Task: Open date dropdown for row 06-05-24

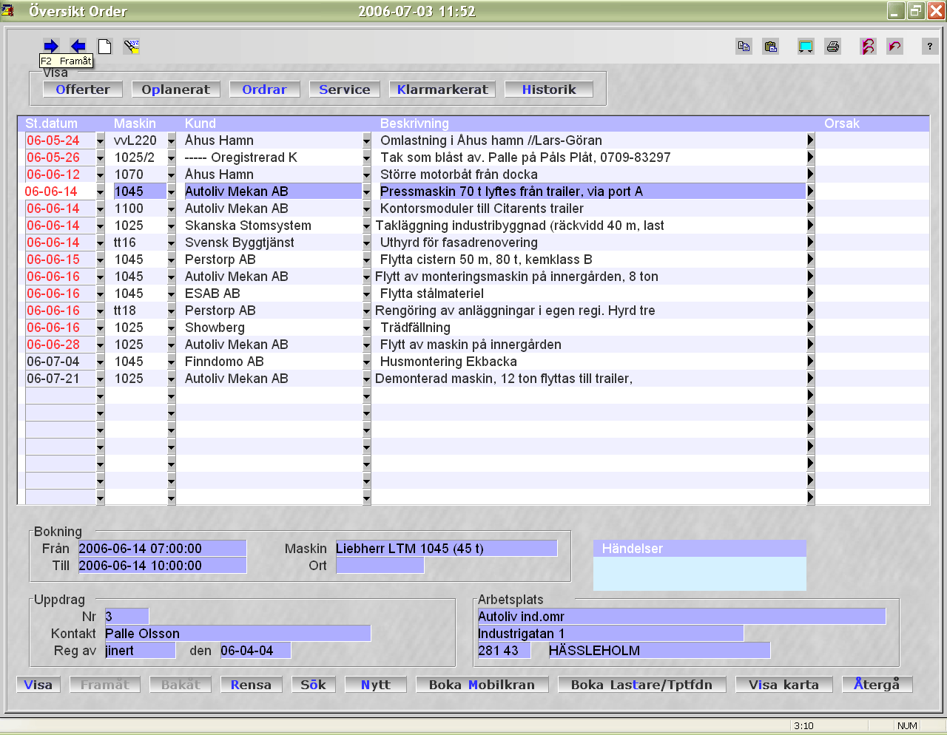Action: pos(101,140)
